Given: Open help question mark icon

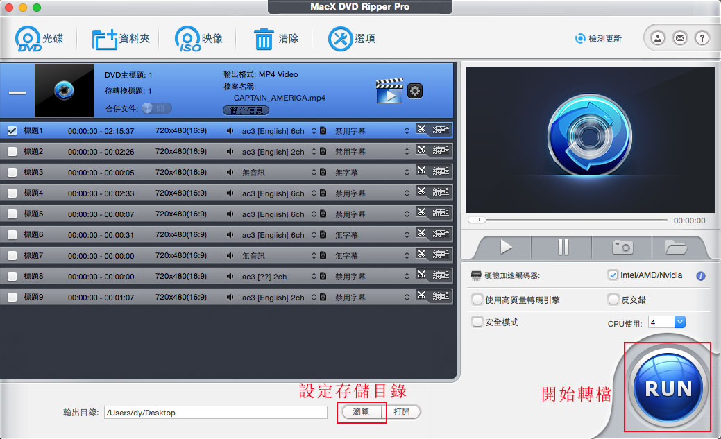Looking at the screenshot, I should pos(702,38).
